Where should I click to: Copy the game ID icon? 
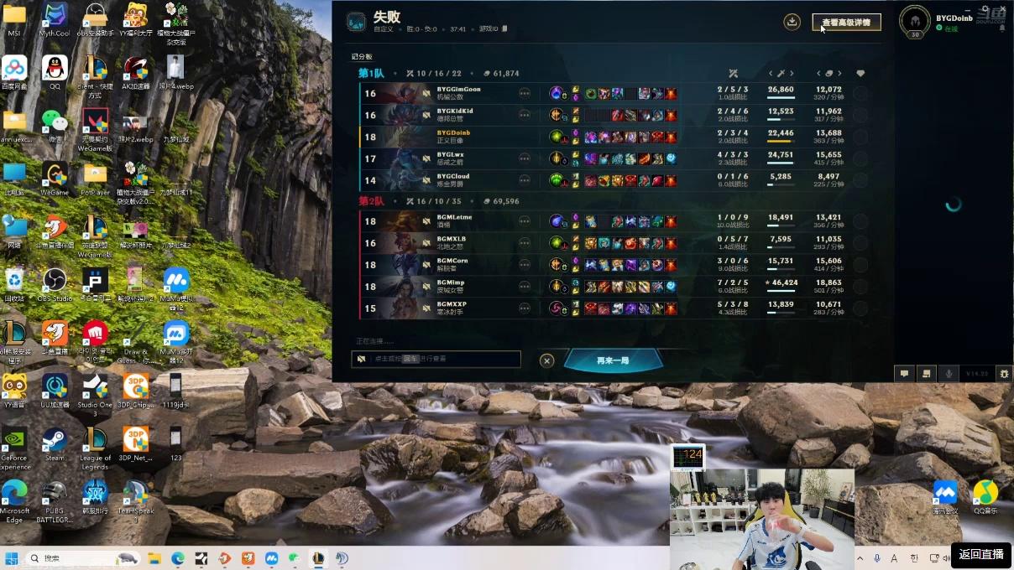pyautogui.click(x=504, y=28)
